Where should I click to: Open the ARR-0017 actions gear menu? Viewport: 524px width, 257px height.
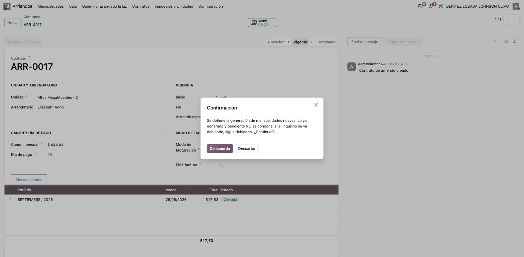[x=49, y=25]
